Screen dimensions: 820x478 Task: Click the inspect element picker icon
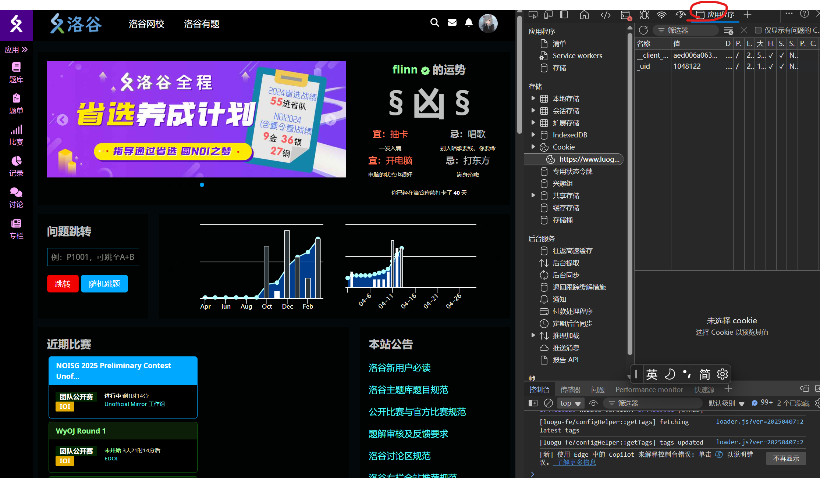[x=533, y=15]
